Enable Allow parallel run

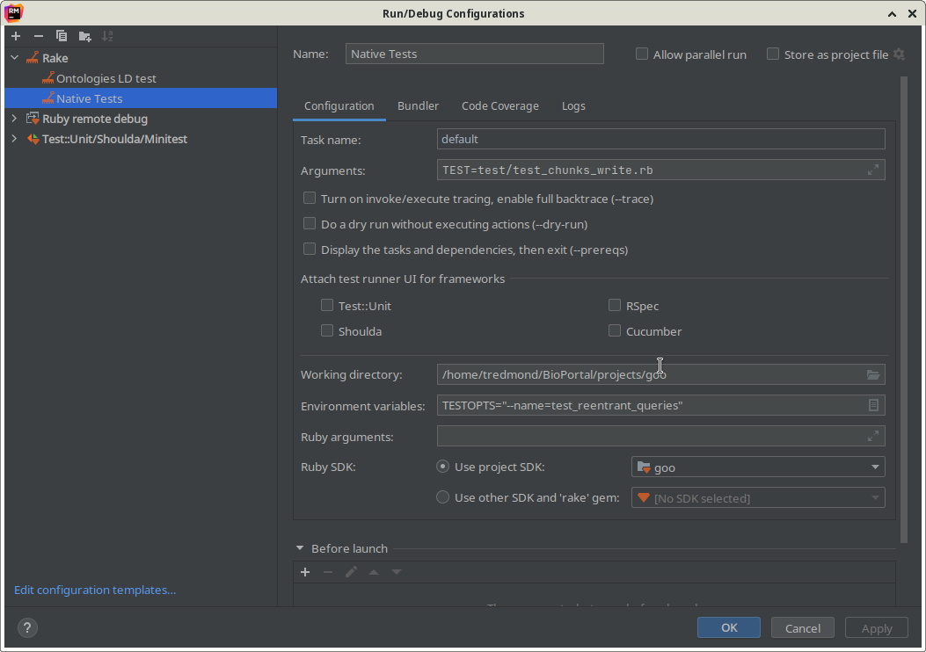coord(642,54)
